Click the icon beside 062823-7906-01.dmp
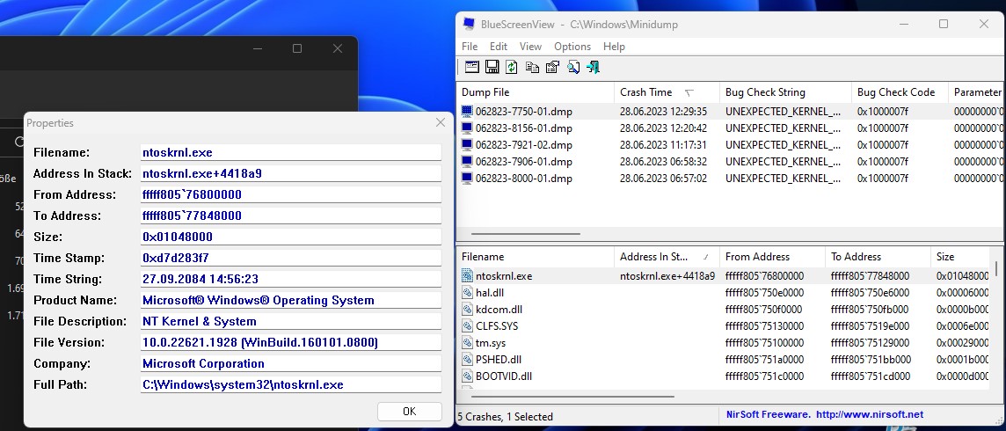 coord(467,161)
